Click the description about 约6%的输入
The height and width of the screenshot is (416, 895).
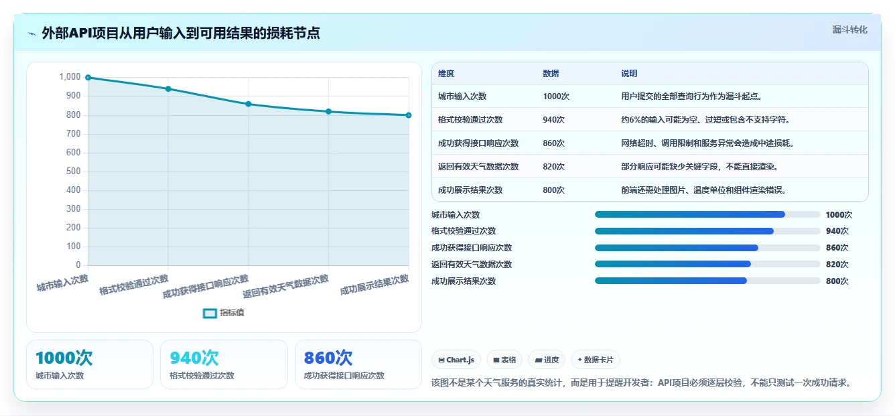[705, 120]
